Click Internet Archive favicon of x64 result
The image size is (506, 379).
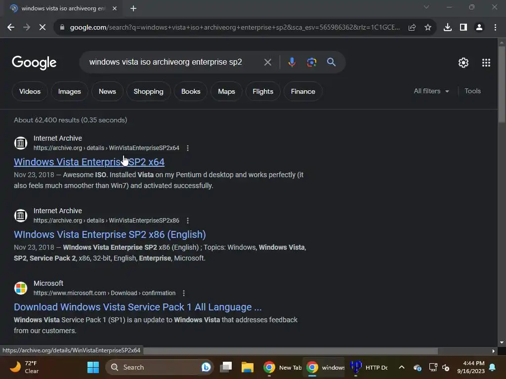point(21,143)
